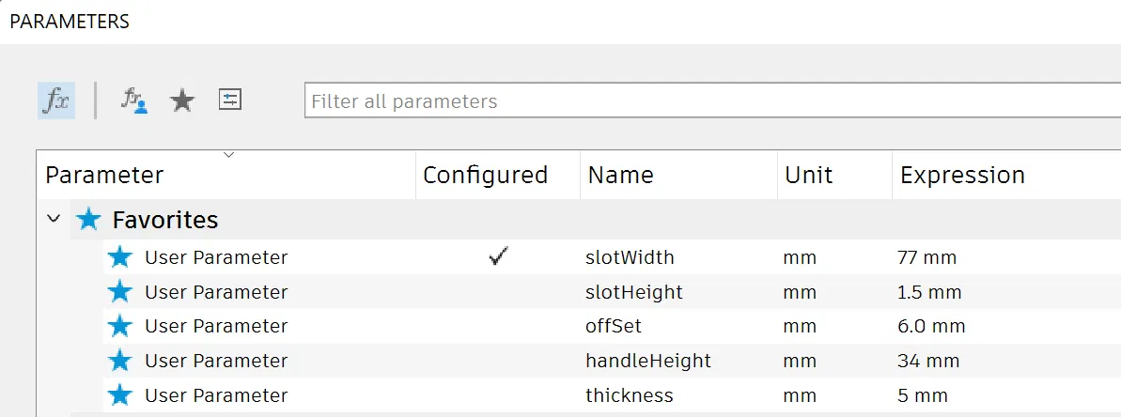Edit the 77 mm expression cell

pyautogui.click(x=926, y=257)
